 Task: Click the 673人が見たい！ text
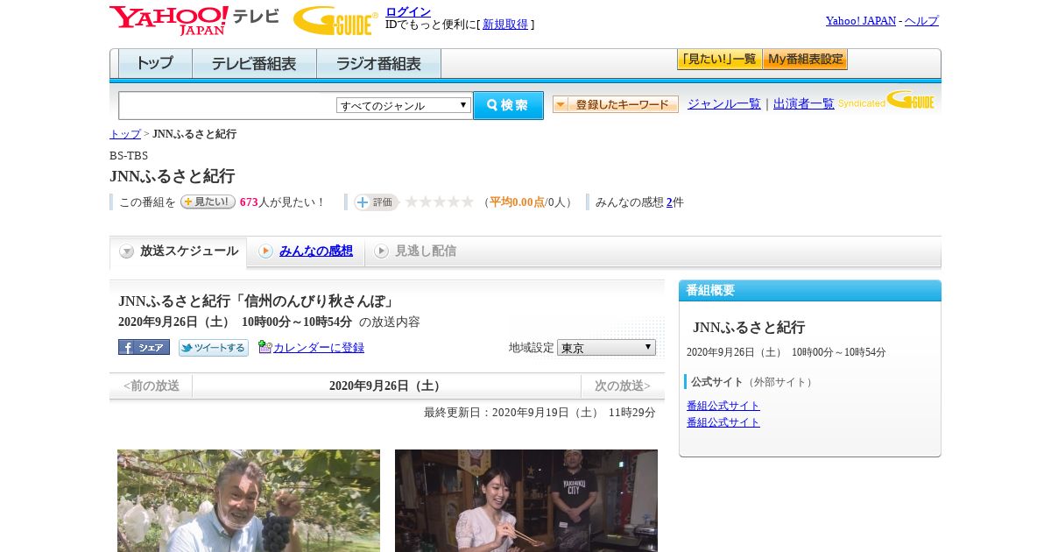click(x=282, y=202)
